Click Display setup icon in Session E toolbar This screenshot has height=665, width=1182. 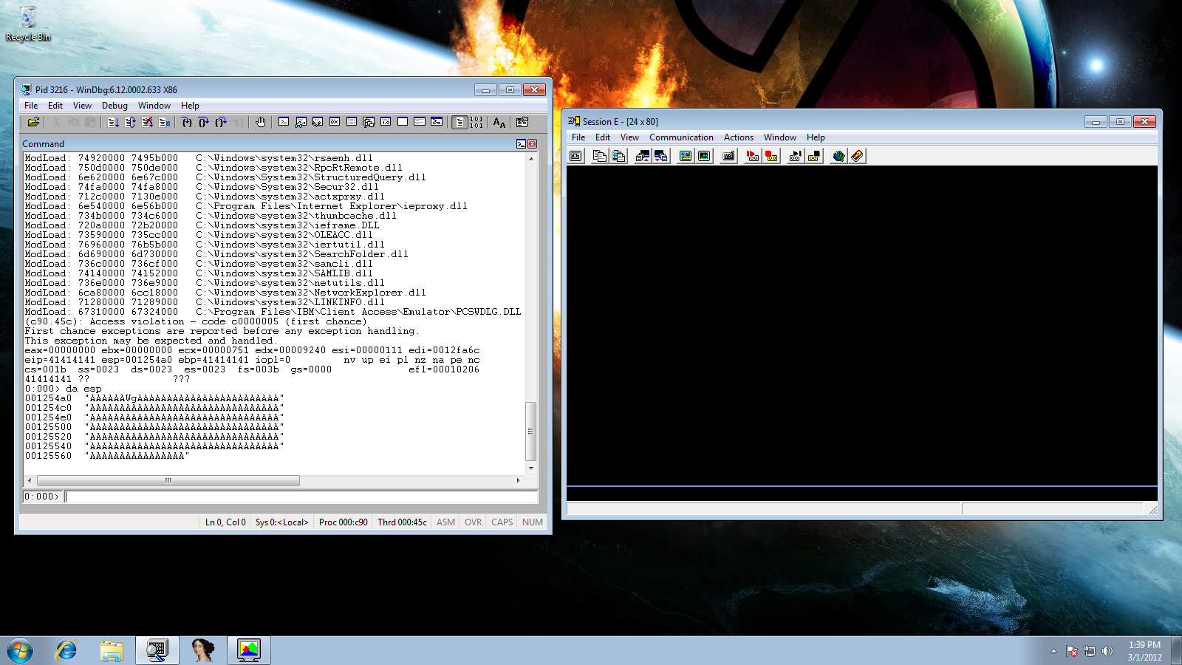coord(685,156)
